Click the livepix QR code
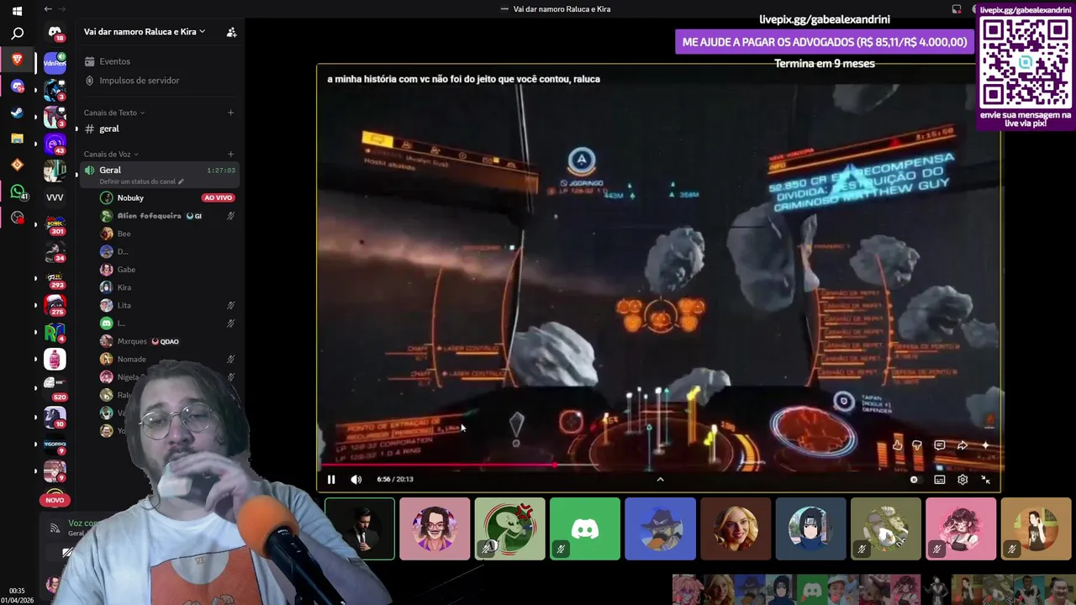Image resolution: width=1076 pixels, height=605 pixels. 1025,63
